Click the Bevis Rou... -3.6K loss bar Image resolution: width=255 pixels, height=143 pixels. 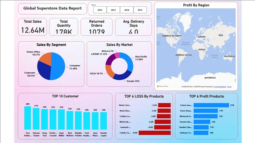click(x=164, y=111)
